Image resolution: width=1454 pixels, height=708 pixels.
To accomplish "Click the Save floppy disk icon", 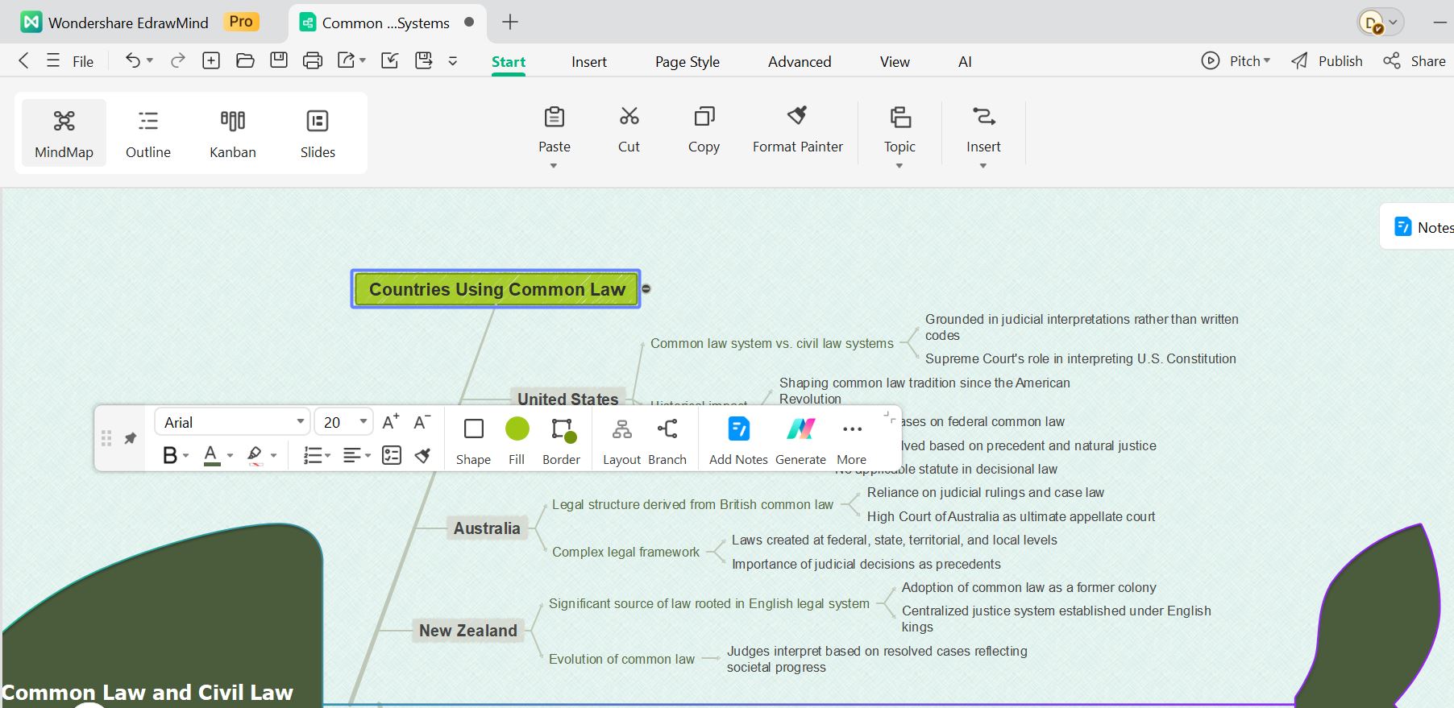I will pyautogui.click(x=279, y=60).
